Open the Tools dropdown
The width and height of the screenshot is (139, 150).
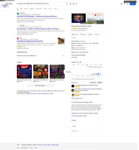[x=56, y=9]
